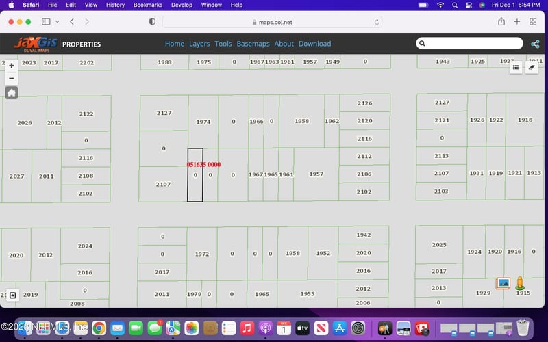Viewport: 548px width, 342px height.
Task: Activate the street view pegman icon
Action: 520,282
